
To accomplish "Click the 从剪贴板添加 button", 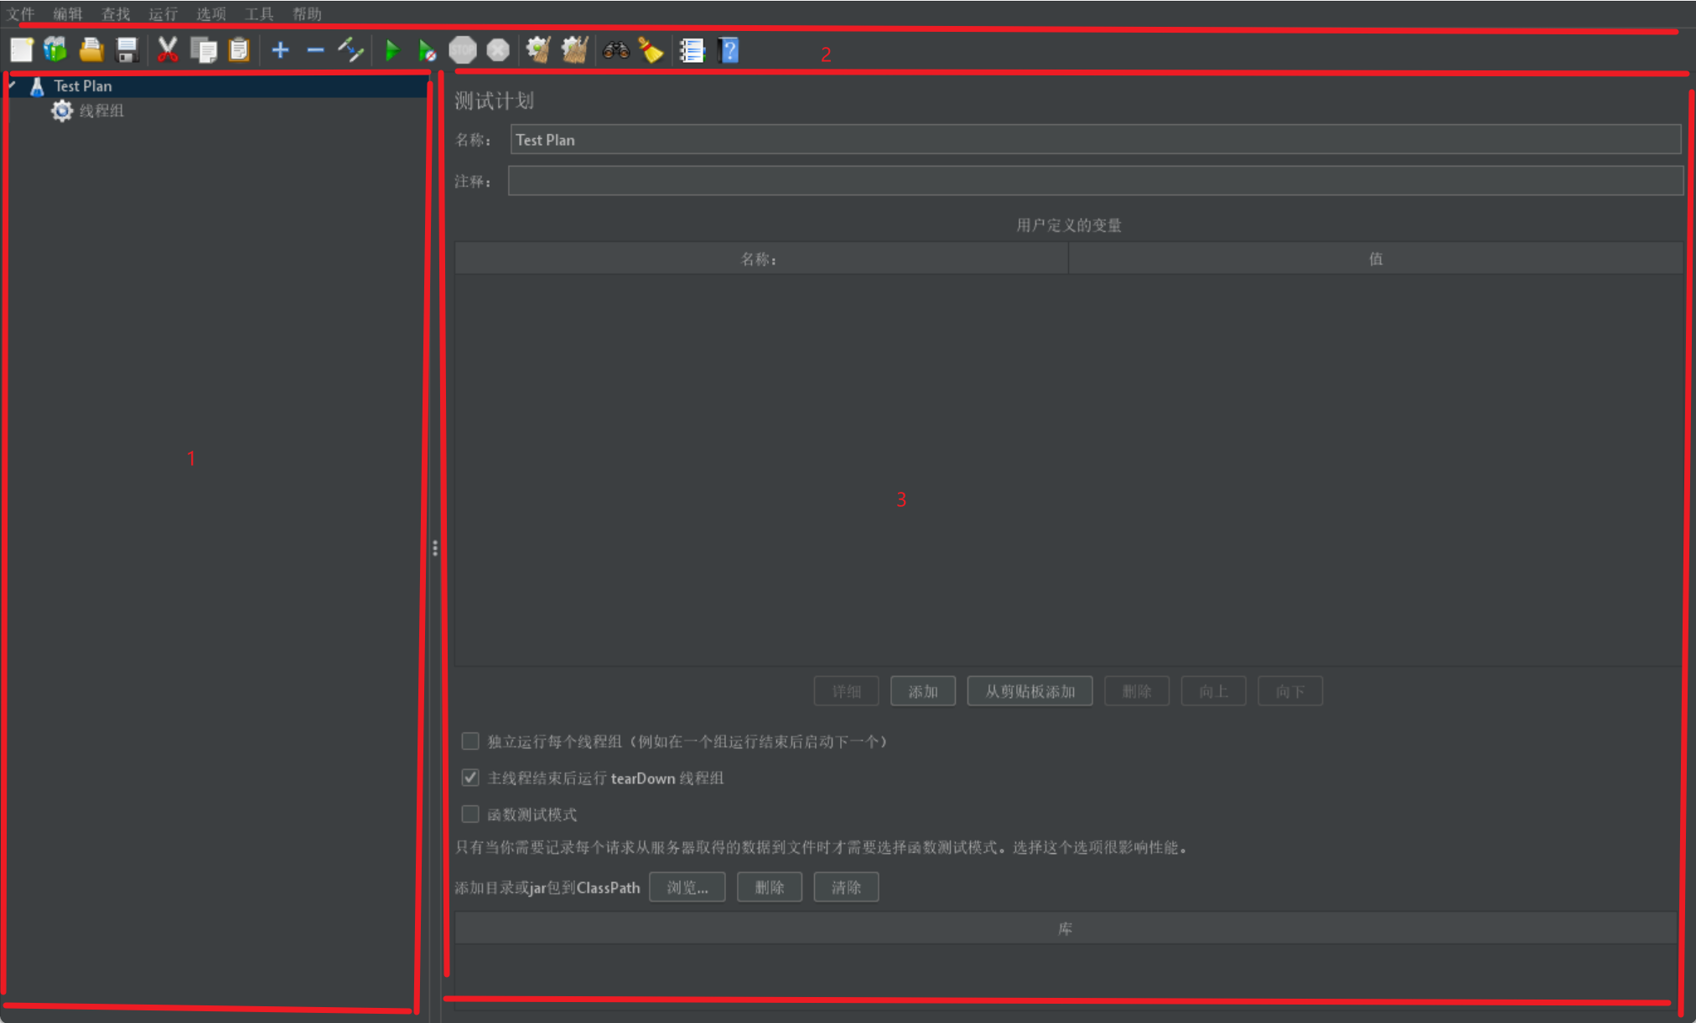I will point(1030,691).
